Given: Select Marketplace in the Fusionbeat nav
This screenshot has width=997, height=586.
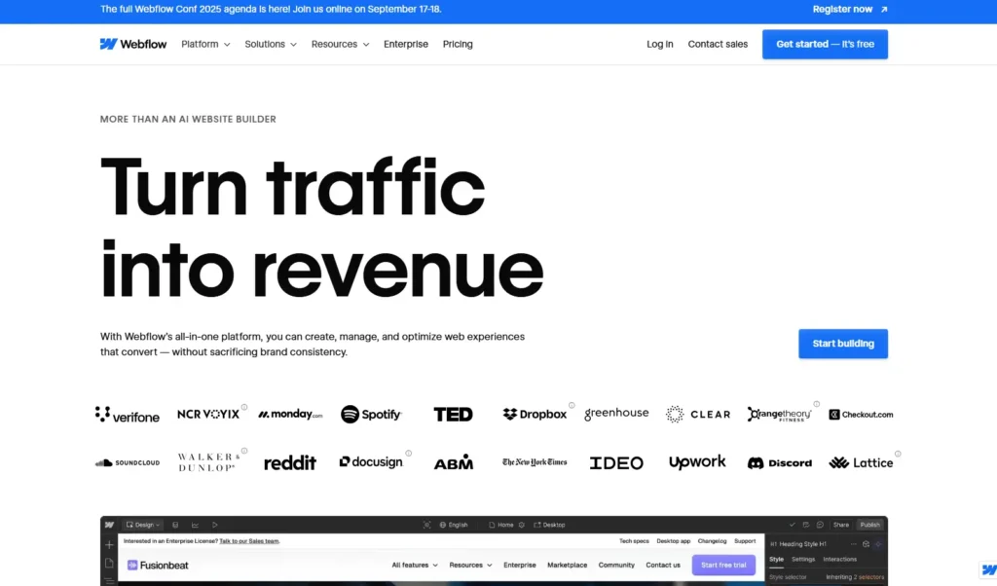Looking at the screenshot, I should click(568, 565).
